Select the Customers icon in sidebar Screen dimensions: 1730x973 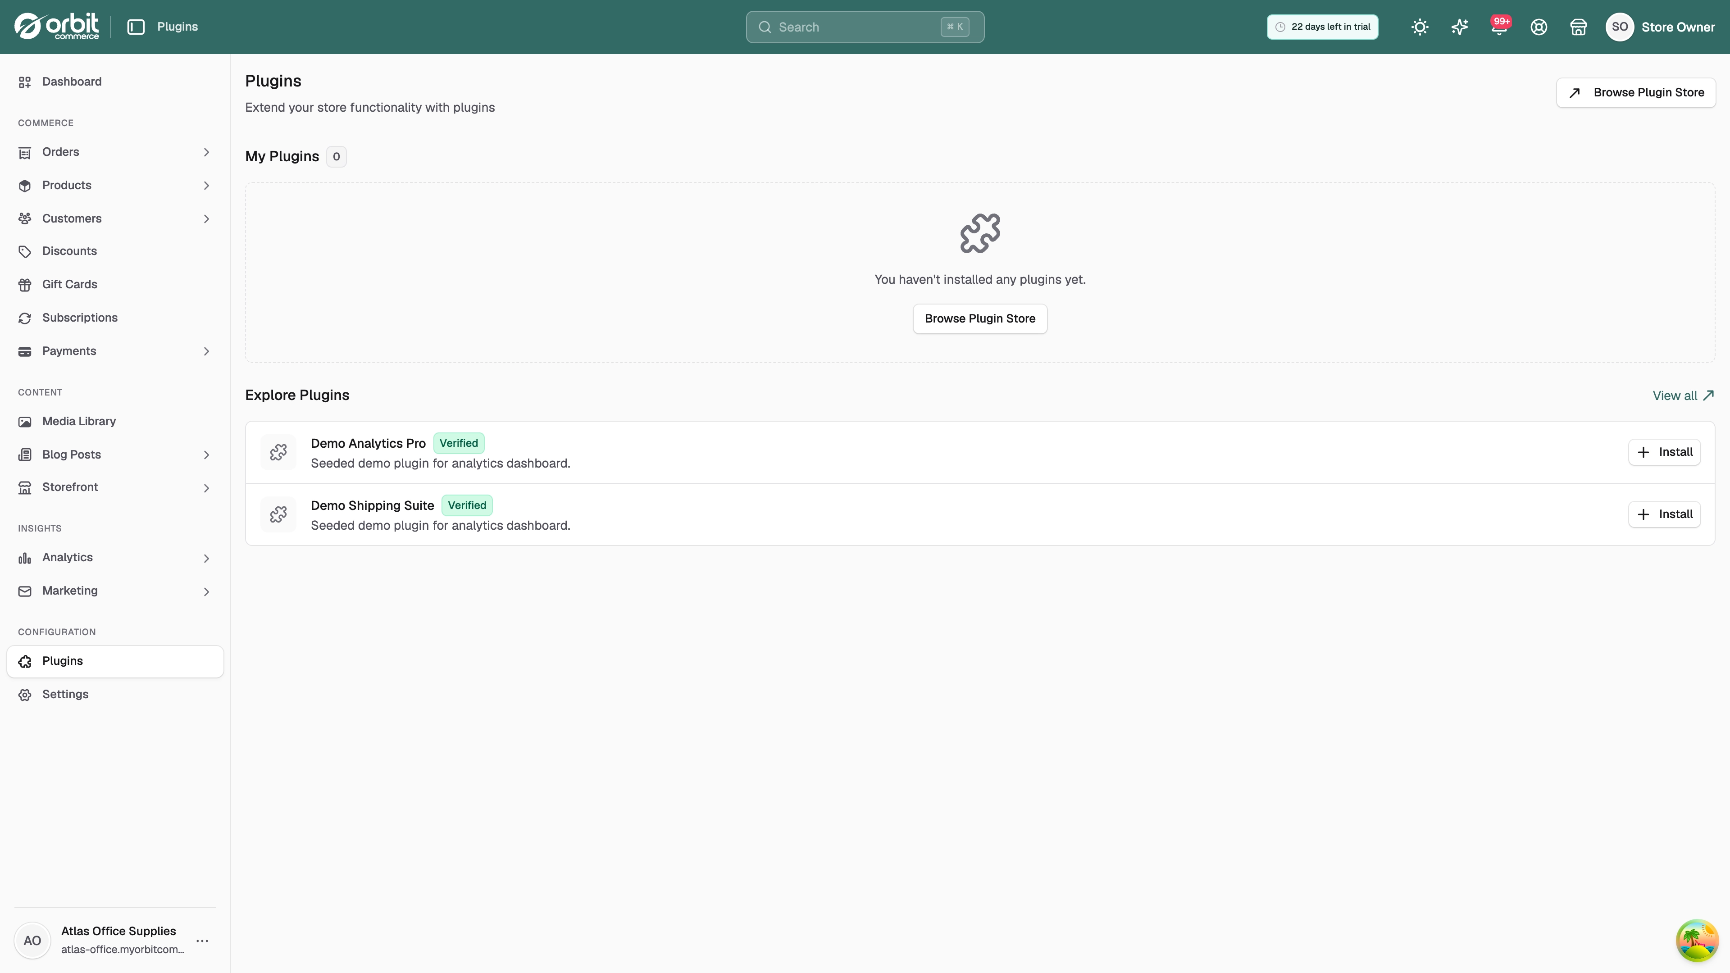tap(25, 219)
